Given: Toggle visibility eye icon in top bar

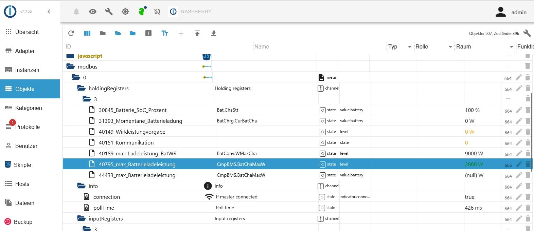Looking at the screenshot, I should point(92,12).
